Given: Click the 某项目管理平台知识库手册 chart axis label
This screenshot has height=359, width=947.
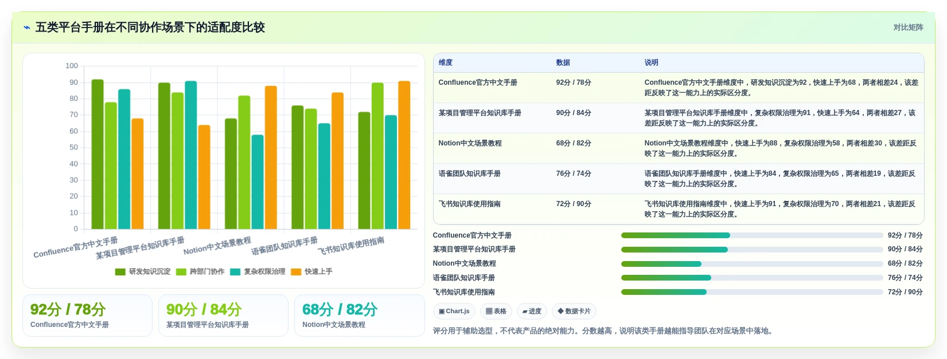Looking at the screenshot, I should coord(140,248).
